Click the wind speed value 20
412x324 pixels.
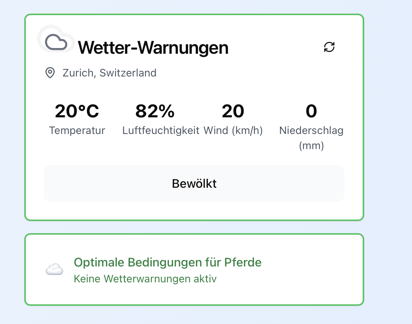pos(233,111)
